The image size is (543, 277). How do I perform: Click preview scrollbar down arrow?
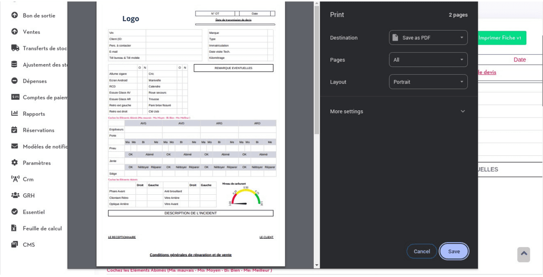coord(317,265)
